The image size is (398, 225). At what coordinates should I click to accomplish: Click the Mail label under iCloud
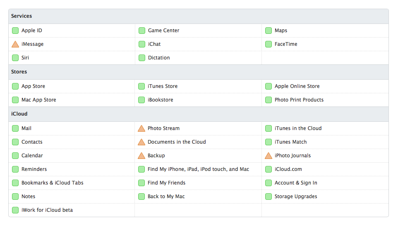click(26, 128)
